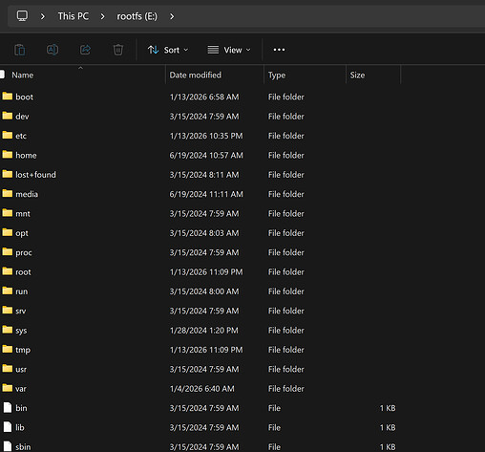Open the Sort dropdown
This screenshot has height=452, width=485.
[168, 50]
